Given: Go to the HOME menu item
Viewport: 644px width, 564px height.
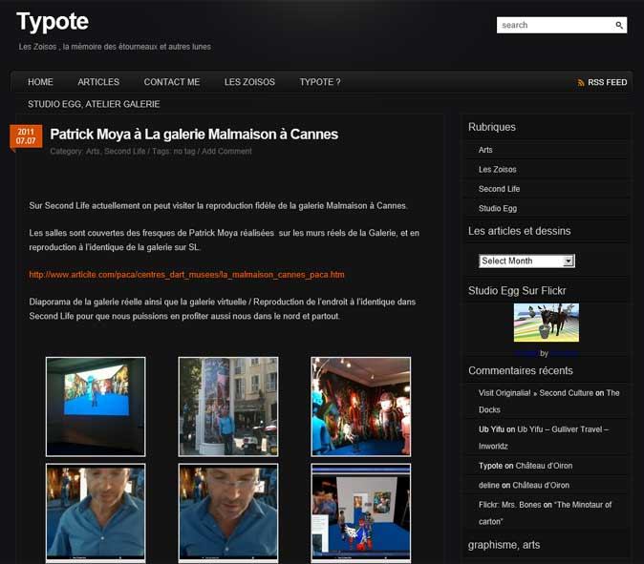Looking at the screenshot, I should [x=40, y=82].
